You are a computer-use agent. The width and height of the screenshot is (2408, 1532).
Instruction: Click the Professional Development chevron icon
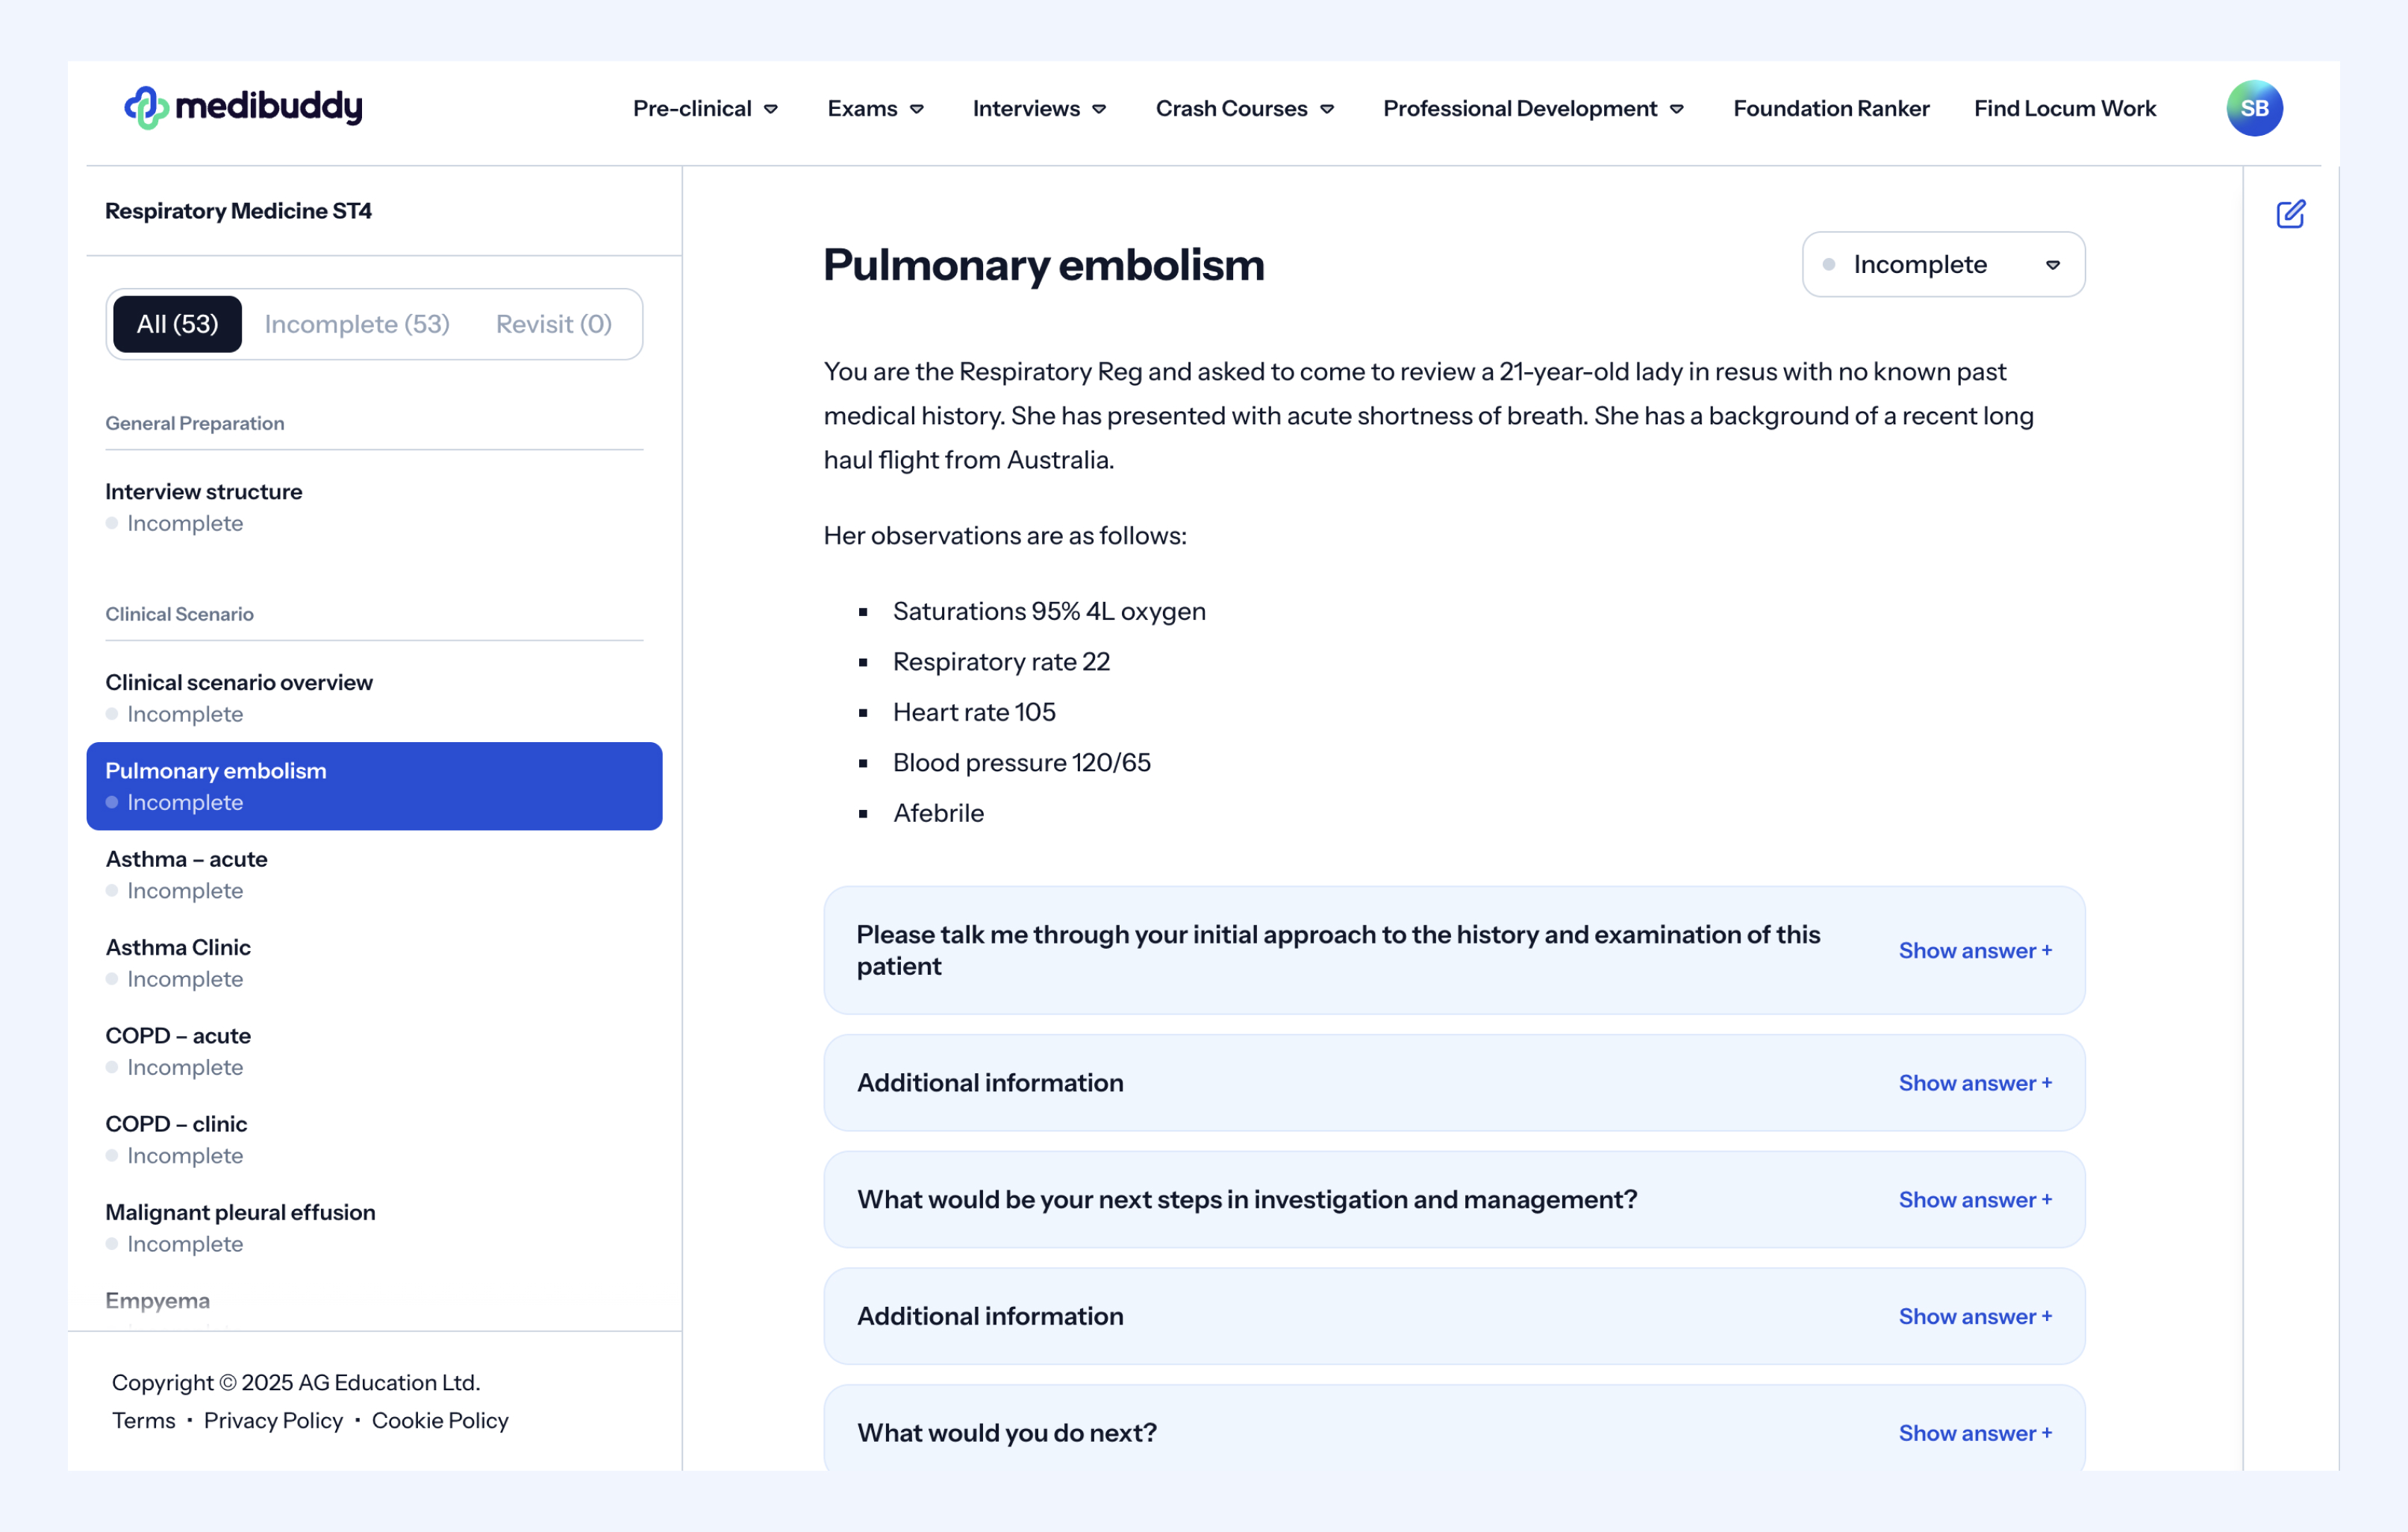[x=1677, y=109]
